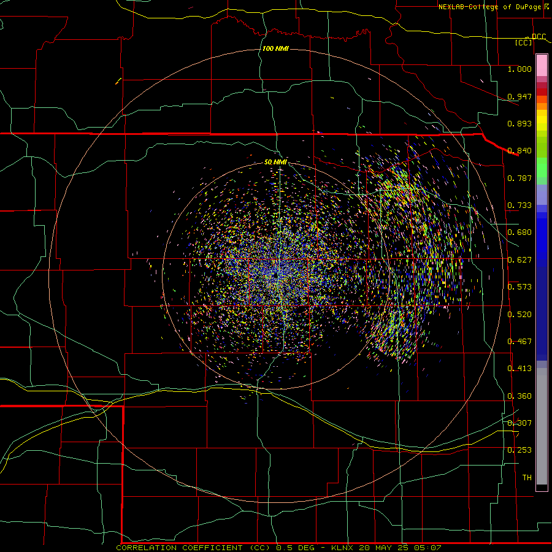
Task: Pick the red swatch on color bar
Action: (x=542, y=91)
